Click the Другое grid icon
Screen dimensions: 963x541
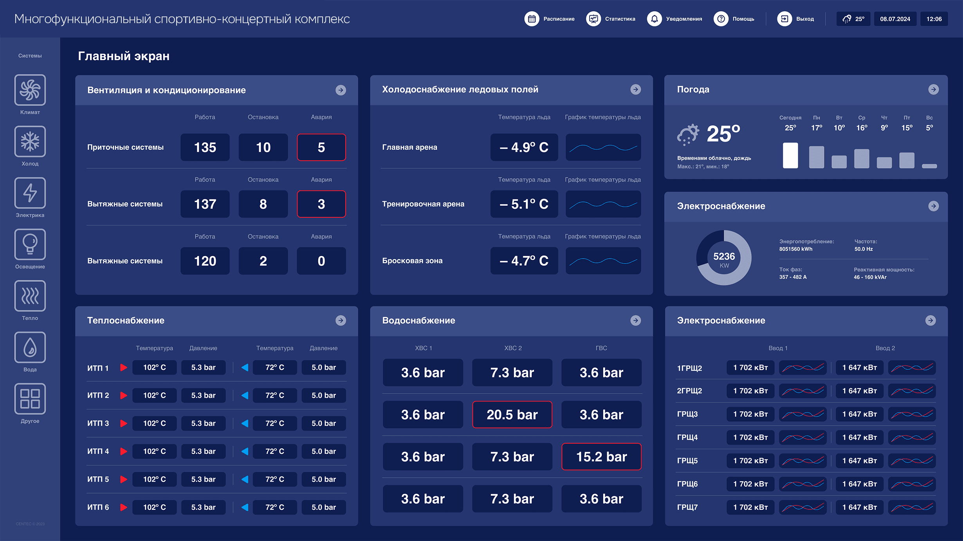click(x=30, y=399)
